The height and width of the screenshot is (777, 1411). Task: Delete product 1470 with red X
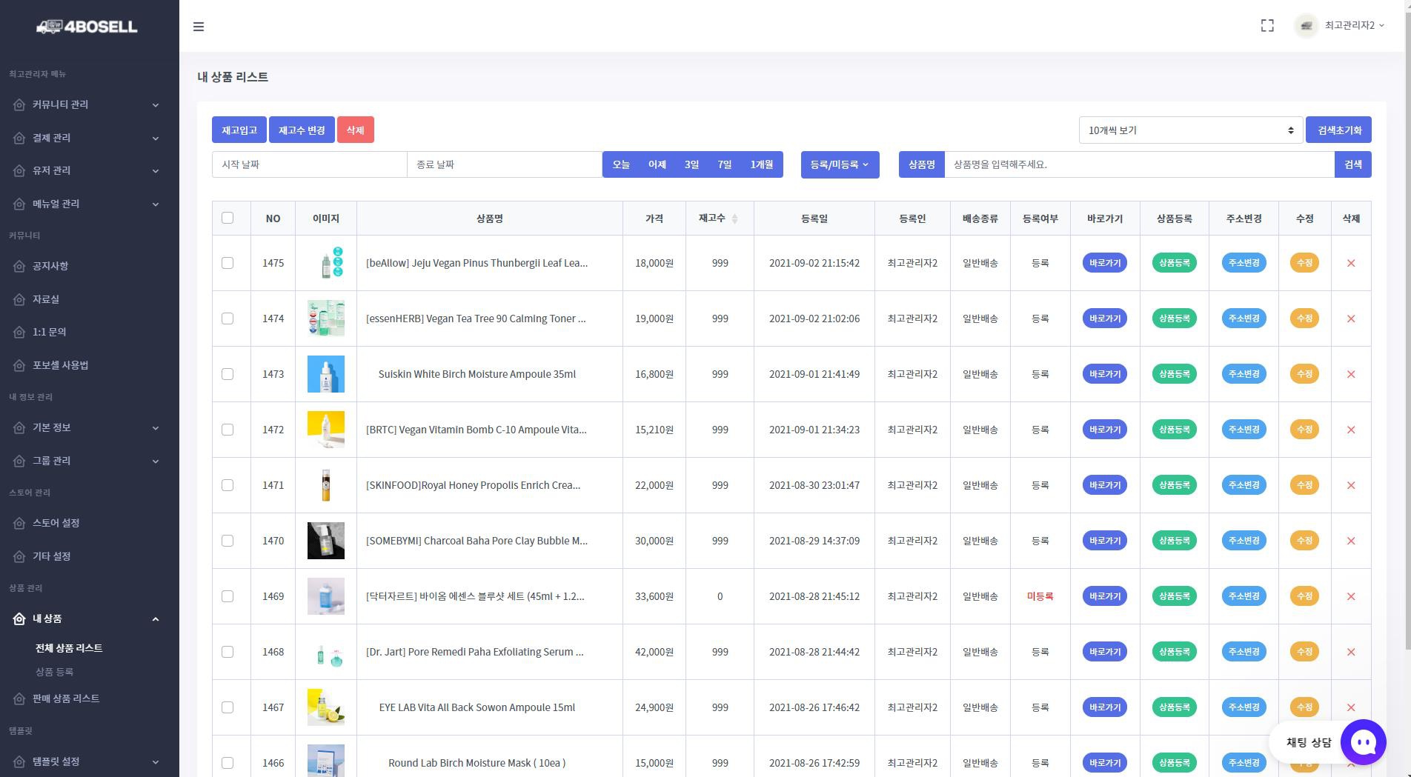click(1351, 541)
